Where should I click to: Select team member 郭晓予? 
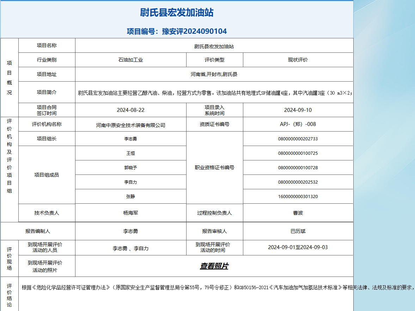pyautogui.click(x=130, y=168)
